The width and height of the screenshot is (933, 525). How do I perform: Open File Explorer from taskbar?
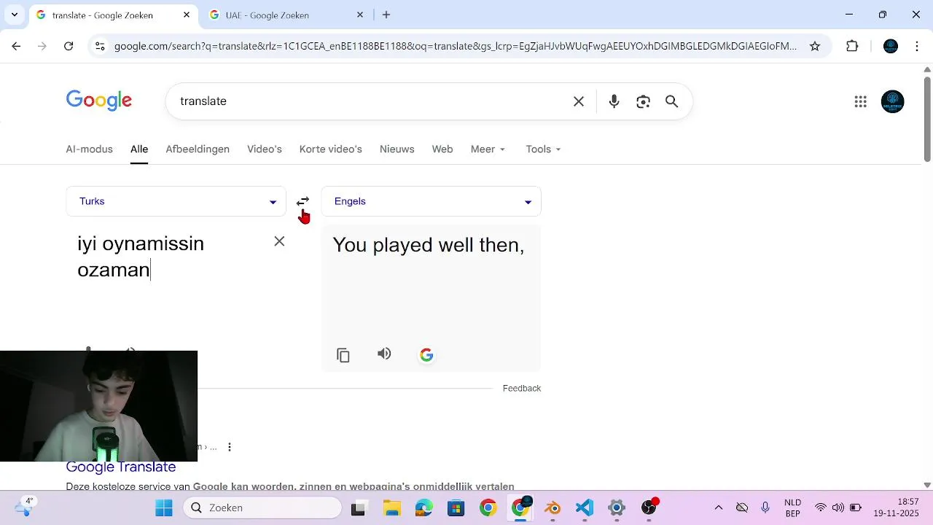point(392,507)
